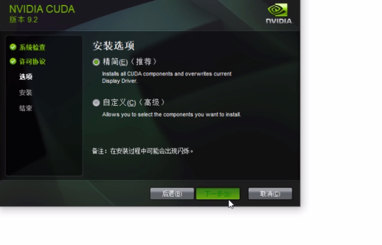Select the 结束 step in sidebar
The height and width of the screenshot is (245, 382).
(26, 108)
